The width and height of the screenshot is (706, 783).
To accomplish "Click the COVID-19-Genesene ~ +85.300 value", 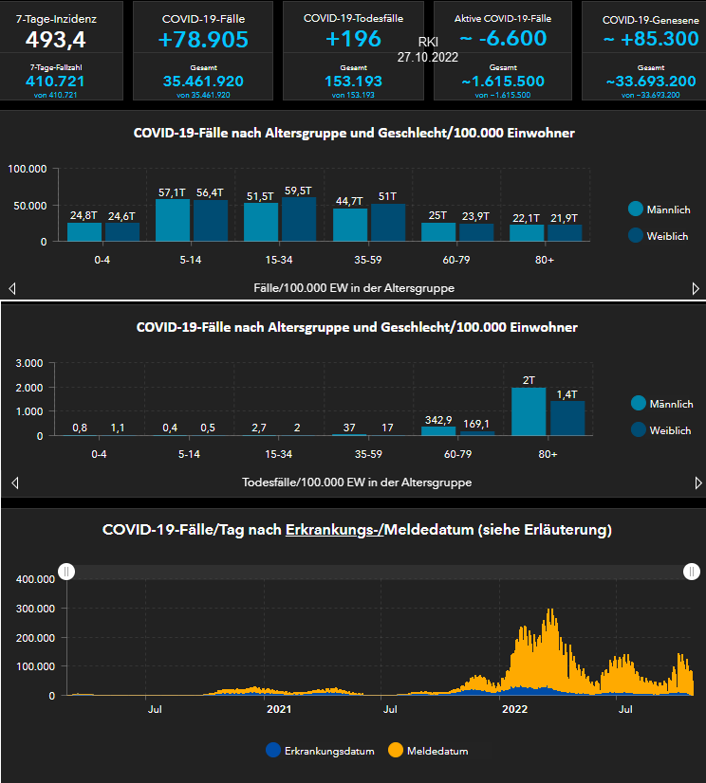I will [650, 39].
